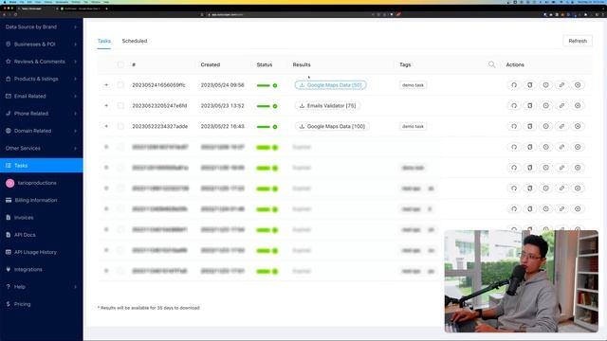The height and width of the screenshot is (341, 607).
Task: Toggle the select-all checkbox in table header
Action: pos(120,64)
